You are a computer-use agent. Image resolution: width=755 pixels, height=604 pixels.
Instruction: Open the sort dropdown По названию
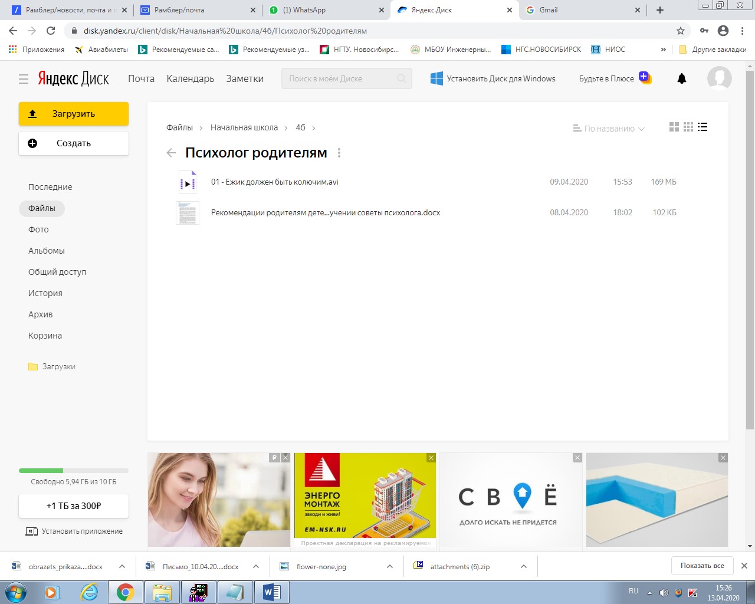[609, 129]
